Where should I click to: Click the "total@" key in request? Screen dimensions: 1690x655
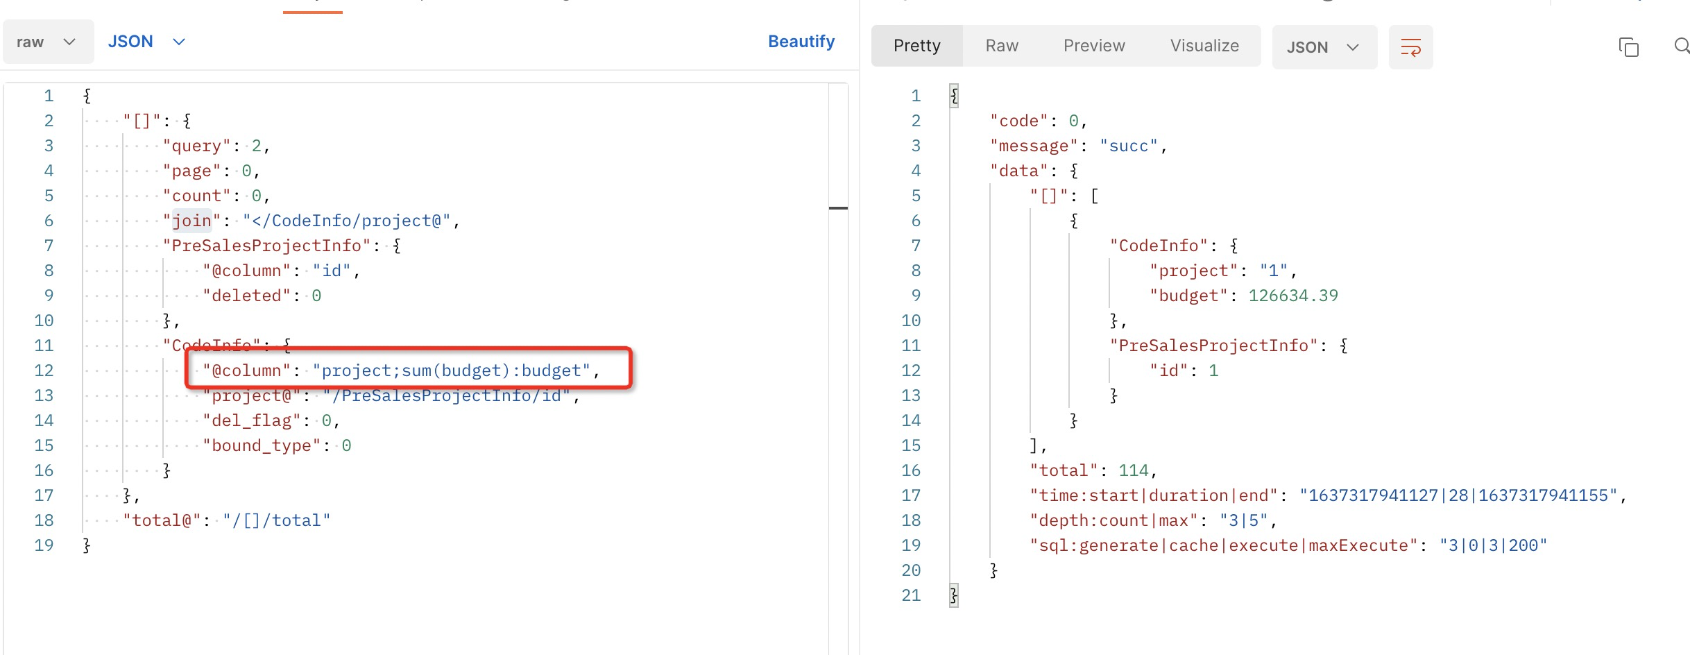pyautogui.click(x=162, y=520)
